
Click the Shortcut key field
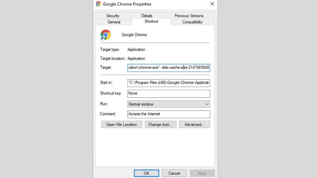[x=169, y=93]
